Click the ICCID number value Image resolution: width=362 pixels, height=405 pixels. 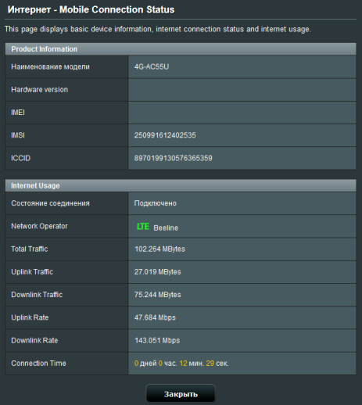click(173, 158)
